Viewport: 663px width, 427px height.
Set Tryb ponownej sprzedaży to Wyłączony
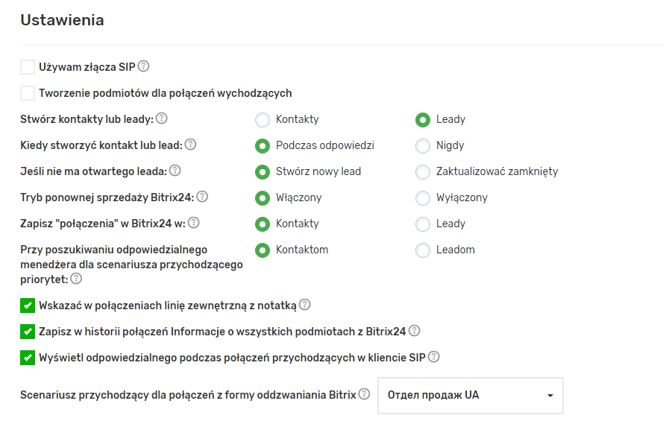click(423, 197)
